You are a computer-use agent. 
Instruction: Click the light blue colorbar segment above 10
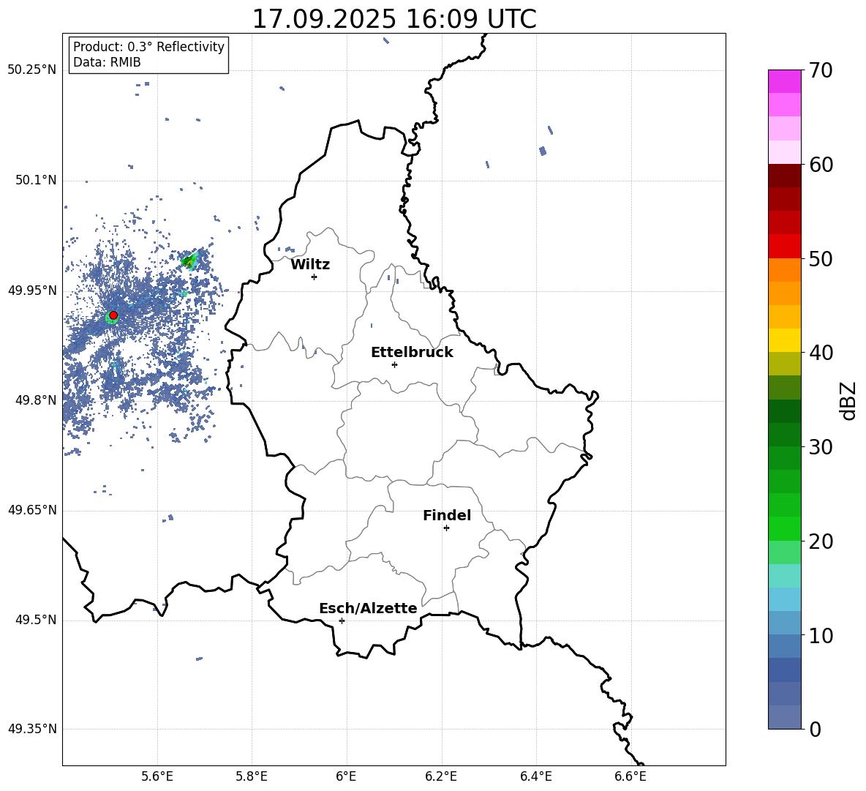[x=784, y=623]
